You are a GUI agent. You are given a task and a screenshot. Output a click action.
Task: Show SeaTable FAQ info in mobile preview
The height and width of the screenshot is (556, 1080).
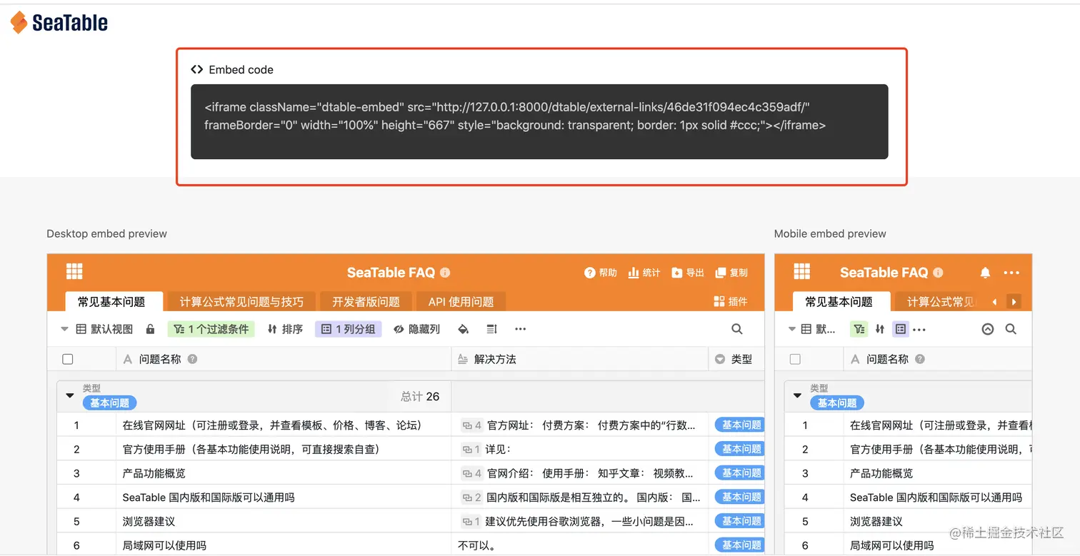pos(938,273)
